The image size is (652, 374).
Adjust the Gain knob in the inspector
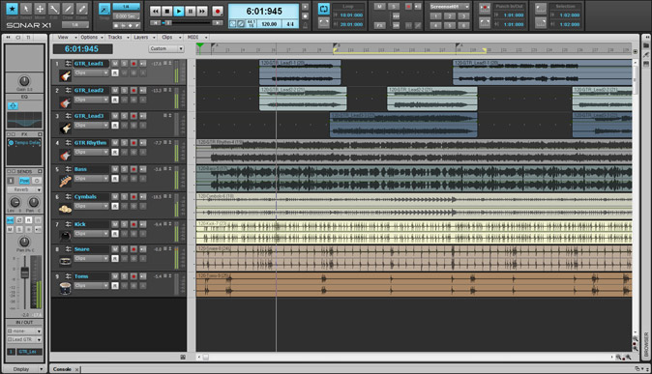[x=24, y=80]
